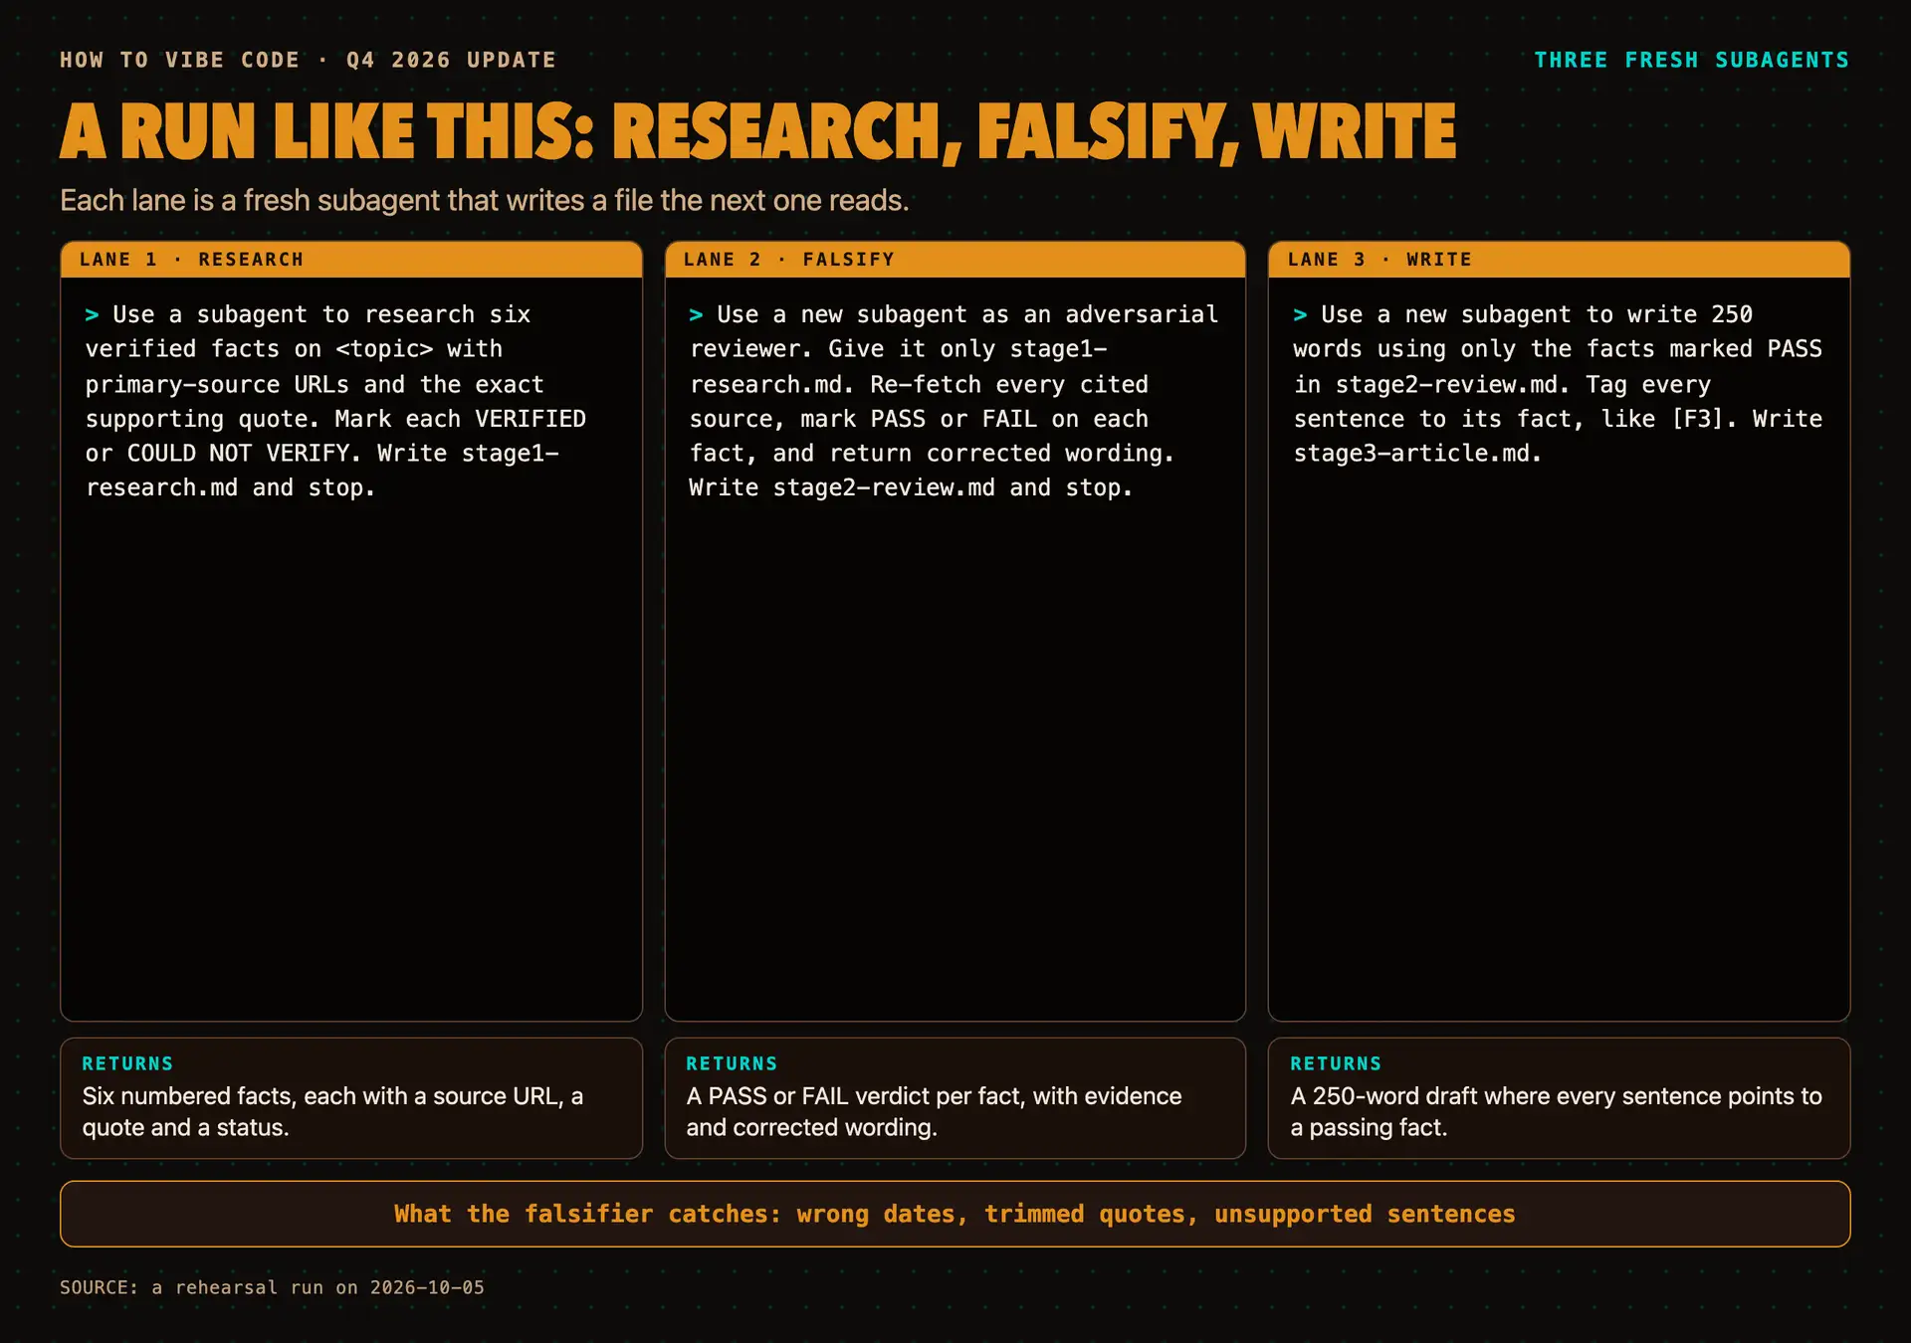
Task: Click the 'HOW TO VIBE CODE · Q4 2026 UPDATE' header
Action: [308, 60]
